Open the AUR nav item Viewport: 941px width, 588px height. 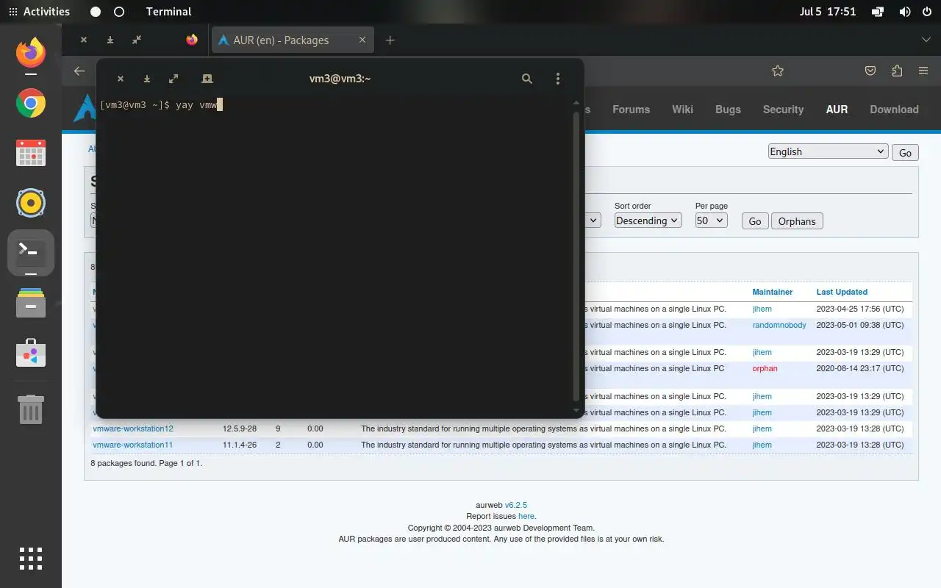pyautogui.click(x=837, y=110)
